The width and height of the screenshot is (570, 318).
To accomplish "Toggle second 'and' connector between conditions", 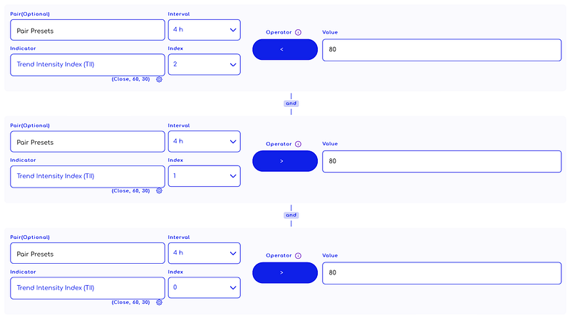I will [x=291, y=215].
